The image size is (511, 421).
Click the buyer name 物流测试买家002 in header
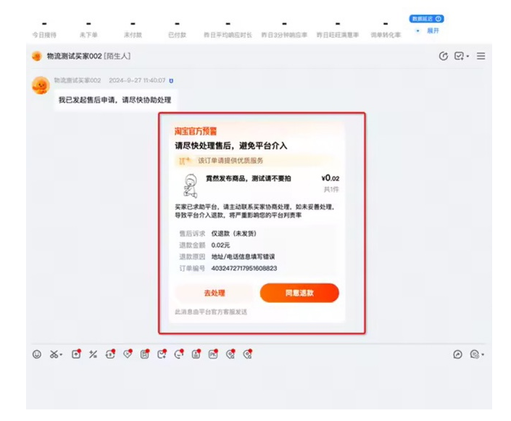tap(75, 56)
